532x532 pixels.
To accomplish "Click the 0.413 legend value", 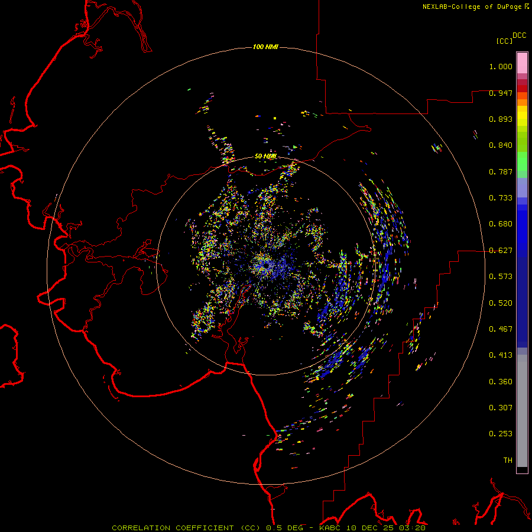I will tap(501, 355).
